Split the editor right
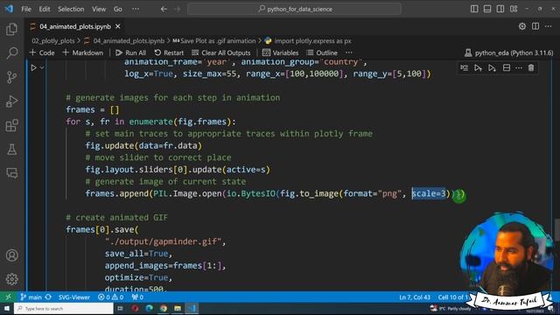This screenshot has height=315, width=560. [535, 26]
